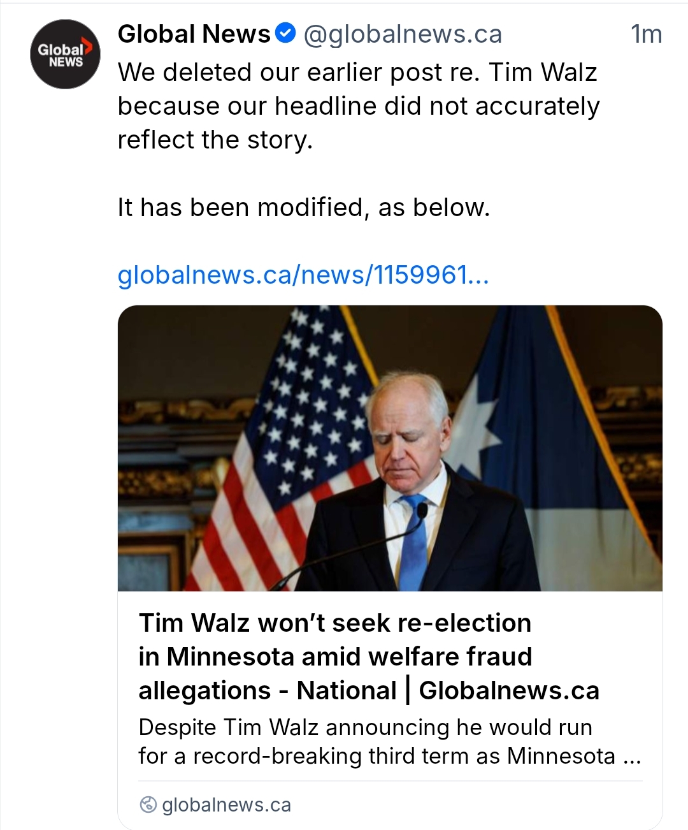This screenshot has width=688, height=830.
Task: Click the Global News display name
Action: coord(194,34)
